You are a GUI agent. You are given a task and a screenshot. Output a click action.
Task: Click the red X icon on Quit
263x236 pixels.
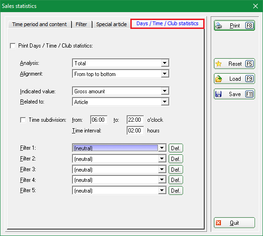[x=218, y=223]
